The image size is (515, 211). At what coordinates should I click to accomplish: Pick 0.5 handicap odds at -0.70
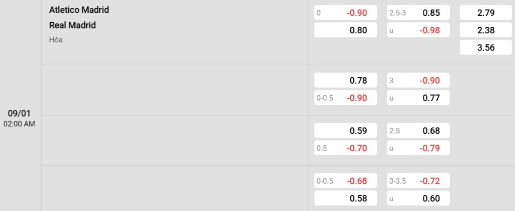[345, 148]
